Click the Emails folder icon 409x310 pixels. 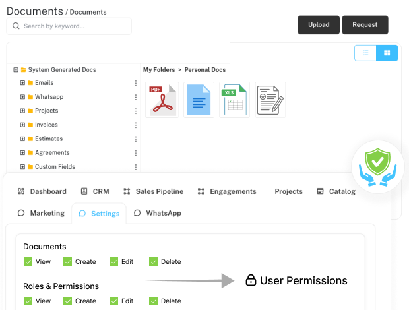(x=30, y=83)
